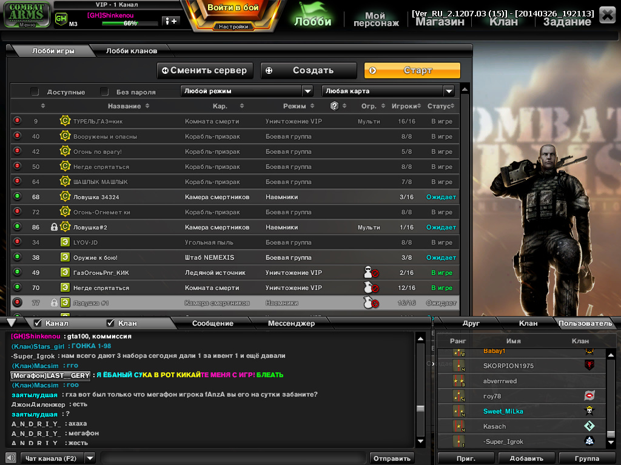Open the Чат канала (F2) dropdown arrow
The width and height of the screenshot is (621, 465).
90,458
